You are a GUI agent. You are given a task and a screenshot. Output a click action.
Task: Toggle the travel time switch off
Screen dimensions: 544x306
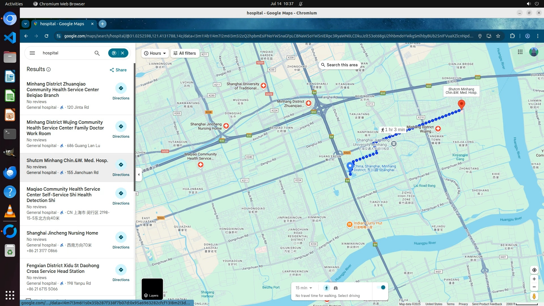[x=381, y=287]
